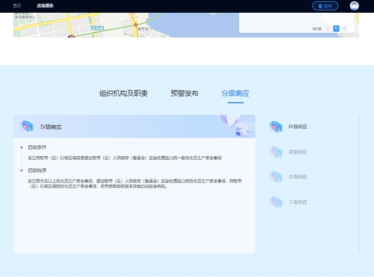Click the 启动程序 heading
This screenshot has width=374, height=277.
click(x=37, y=170)
